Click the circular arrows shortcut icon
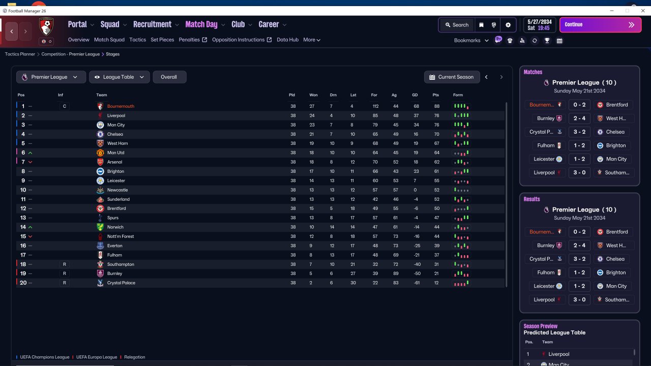This screenshot has width=651, height=366. pos(535,41)
